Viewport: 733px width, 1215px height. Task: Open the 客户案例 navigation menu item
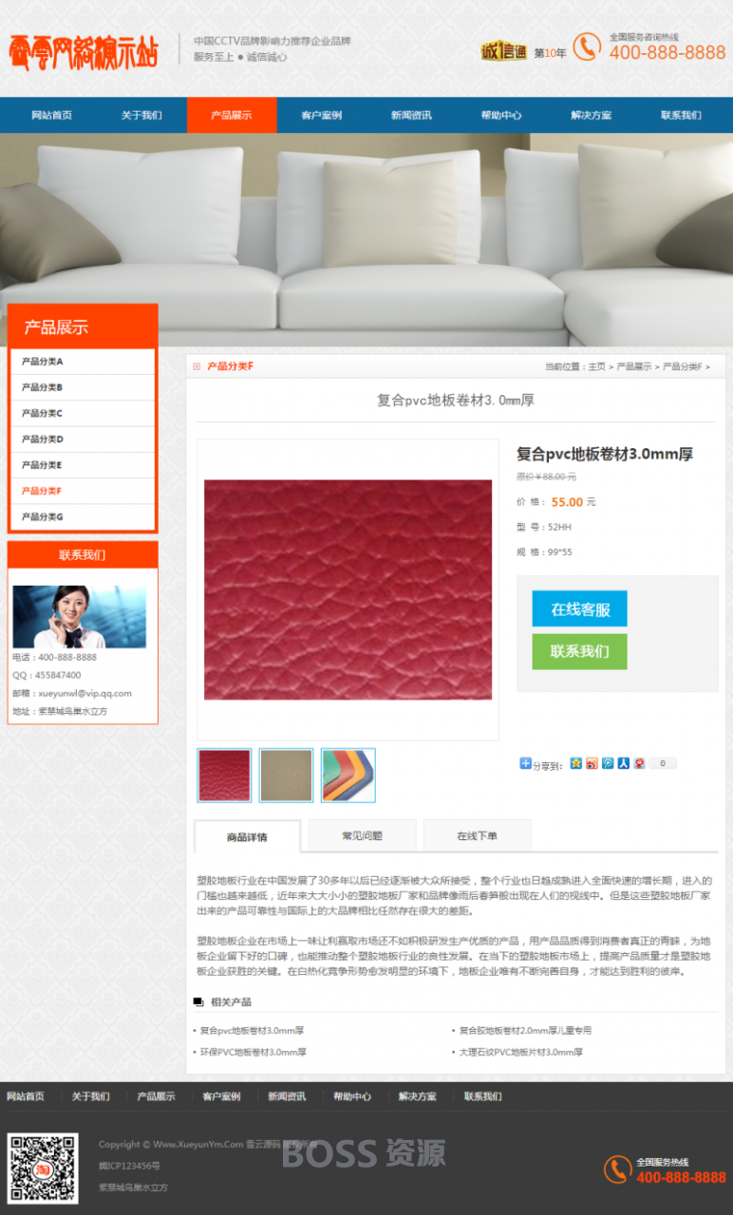pyautogui.click(x=321, y=115)
